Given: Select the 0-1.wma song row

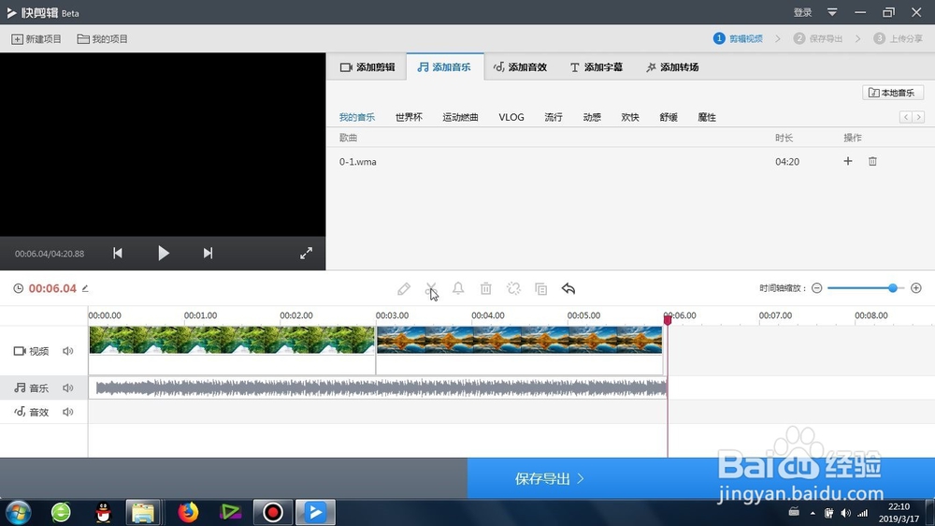Looking at the screenshot, I should (630, 161).
